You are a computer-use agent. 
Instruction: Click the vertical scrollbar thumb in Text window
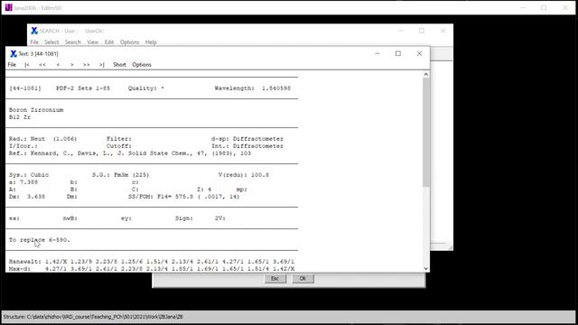click(425, 132)
